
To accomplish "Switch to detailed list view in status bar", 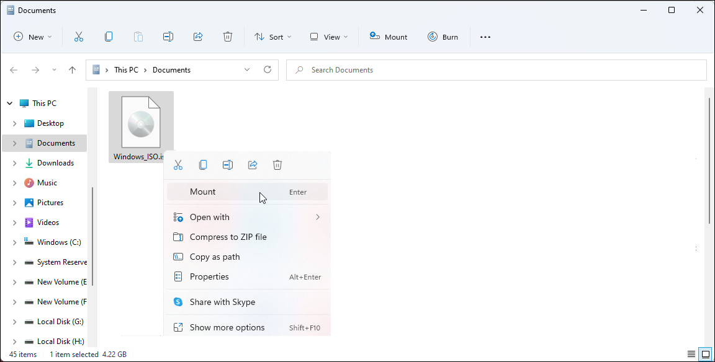I will tap(691, 354).
